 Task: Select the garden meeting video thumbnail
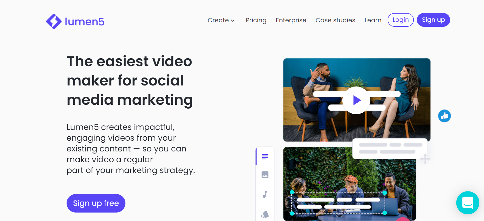350,184
